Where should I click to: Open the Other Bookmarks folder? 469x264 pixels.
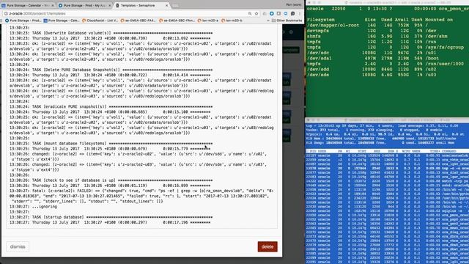pos(287,21)
